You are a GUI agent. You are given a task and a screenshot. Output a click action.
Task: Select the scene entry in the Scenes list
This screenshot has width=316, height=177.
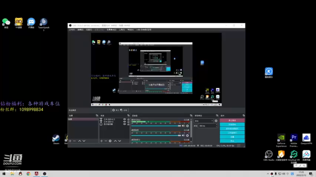83,119
